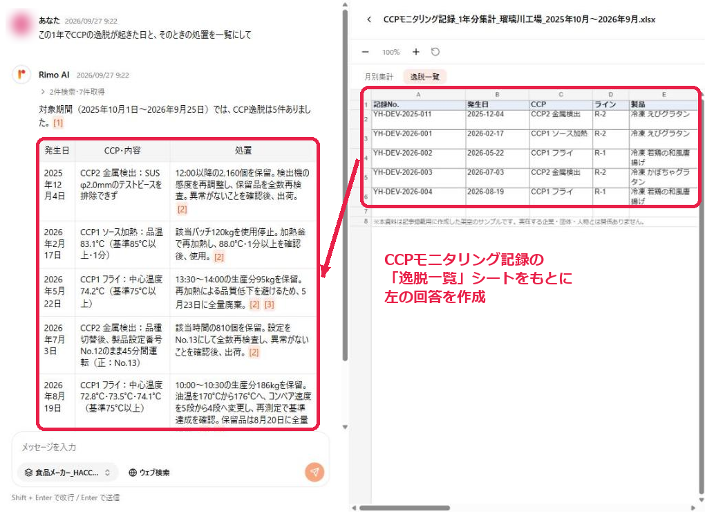
Task: Select cell YH-DEV-2026-004
Action: coord(419,196)
